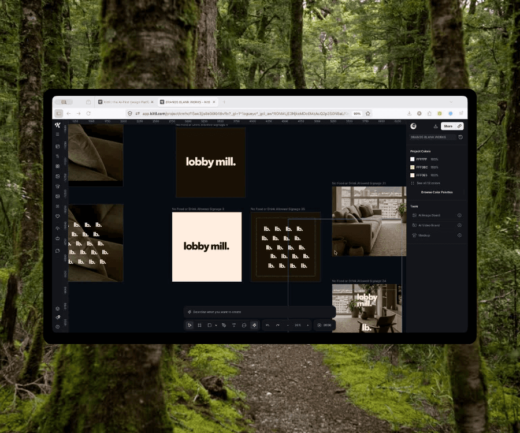The height and width of the screenshot is (433, 520).
Task: Open the Layers icon at sidebar bottom
Action: coord(57,308)
